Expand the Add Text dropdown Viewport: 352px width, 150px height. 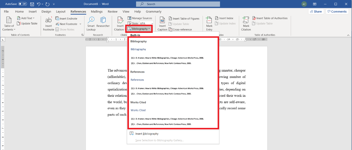26,18
